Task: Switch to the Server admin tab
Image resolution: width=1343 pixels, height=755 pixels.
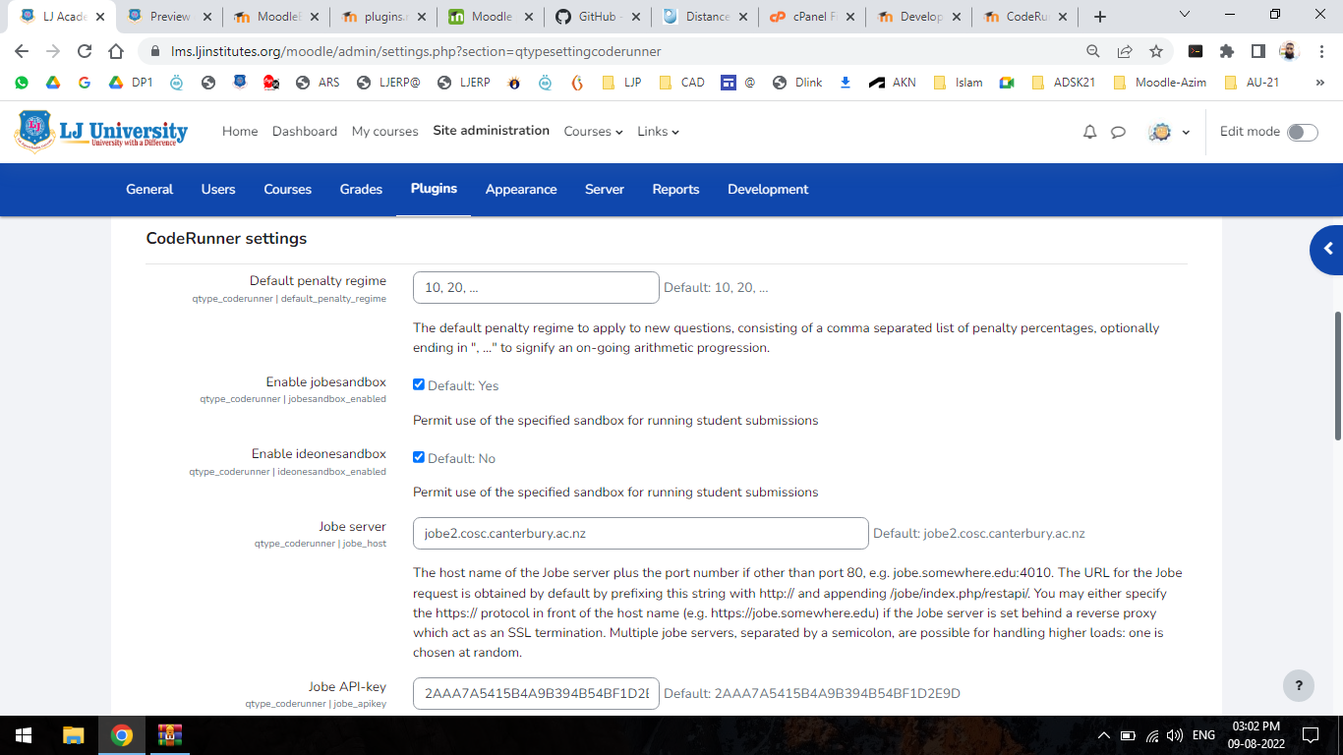Action: [x=605, y=190]
